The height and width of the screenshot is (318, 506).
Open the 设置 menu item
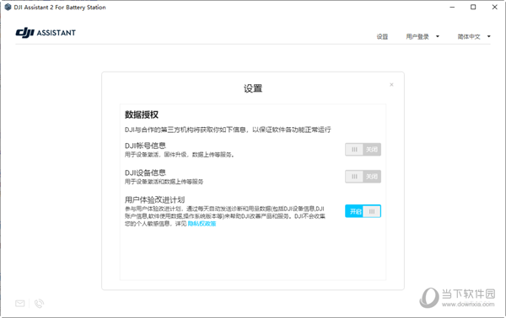point(382,37)
